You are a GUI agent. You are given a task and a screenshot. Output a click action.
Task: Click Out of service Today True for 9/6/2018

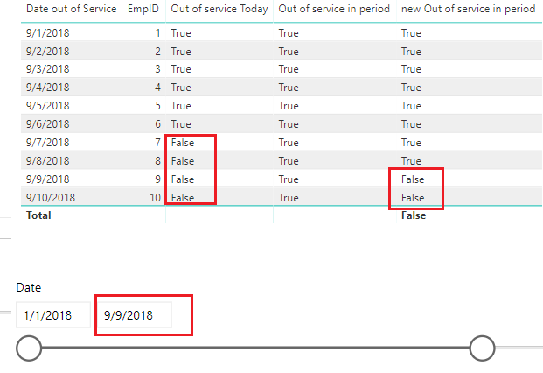tap(181, 124)
